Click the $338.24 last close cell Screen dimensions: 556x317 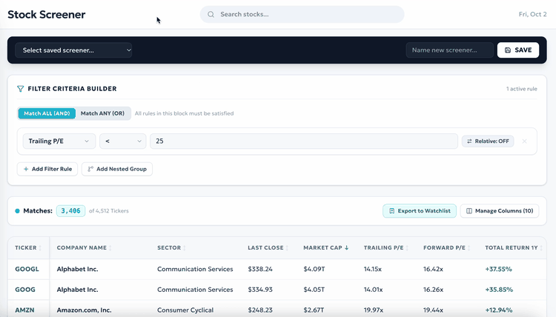260,269
